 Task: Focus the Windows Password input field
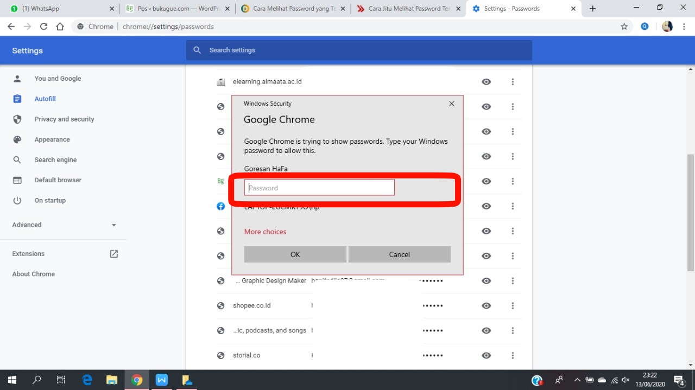[319, 188]
